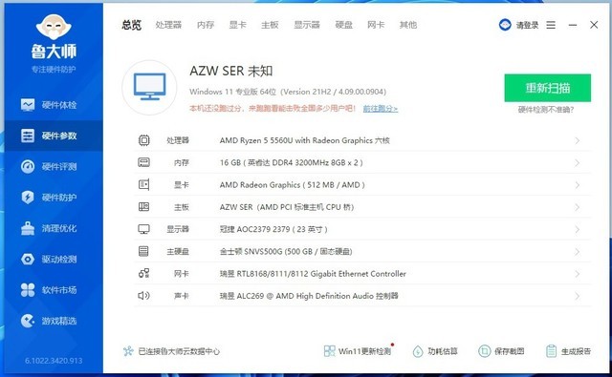This screenshot has width=612, height=377.
Task: Click the 保存截图 screenshot icon
Action: [x=485, y=351]
